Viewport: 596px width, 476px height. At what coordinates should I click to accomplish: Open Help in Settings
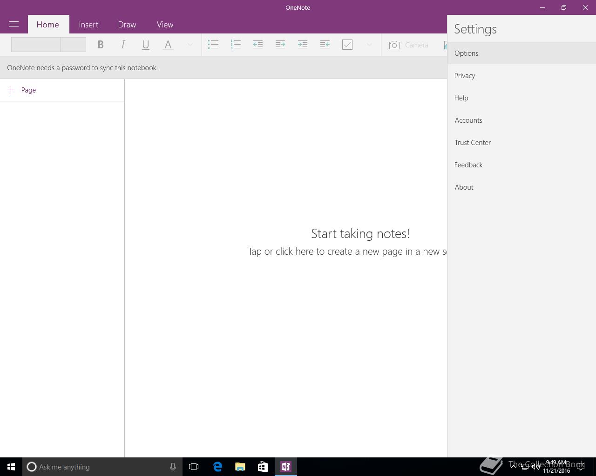pos(521,98)
